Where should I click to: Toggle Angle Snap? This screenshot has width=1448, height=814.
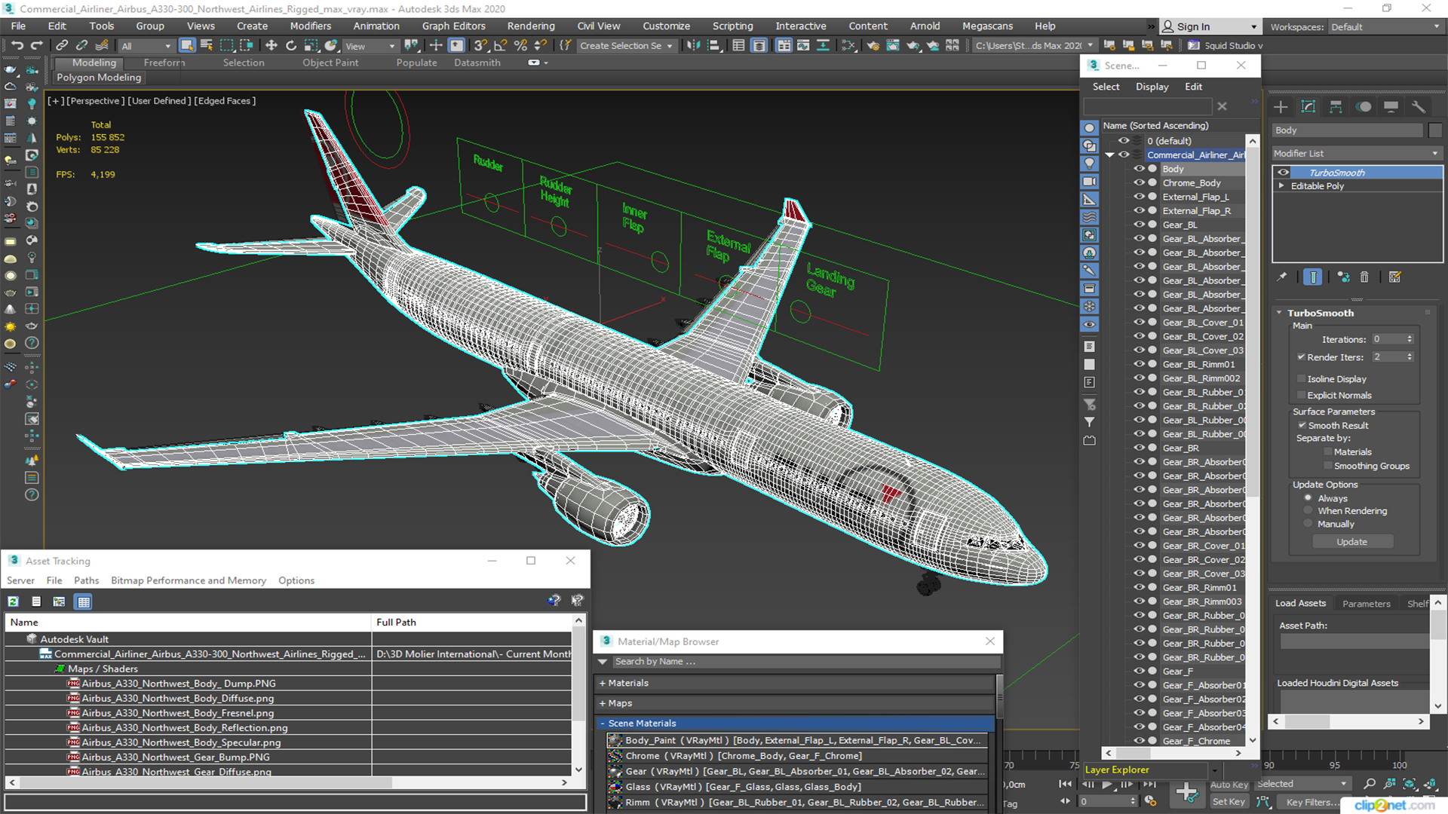(500, 45)
